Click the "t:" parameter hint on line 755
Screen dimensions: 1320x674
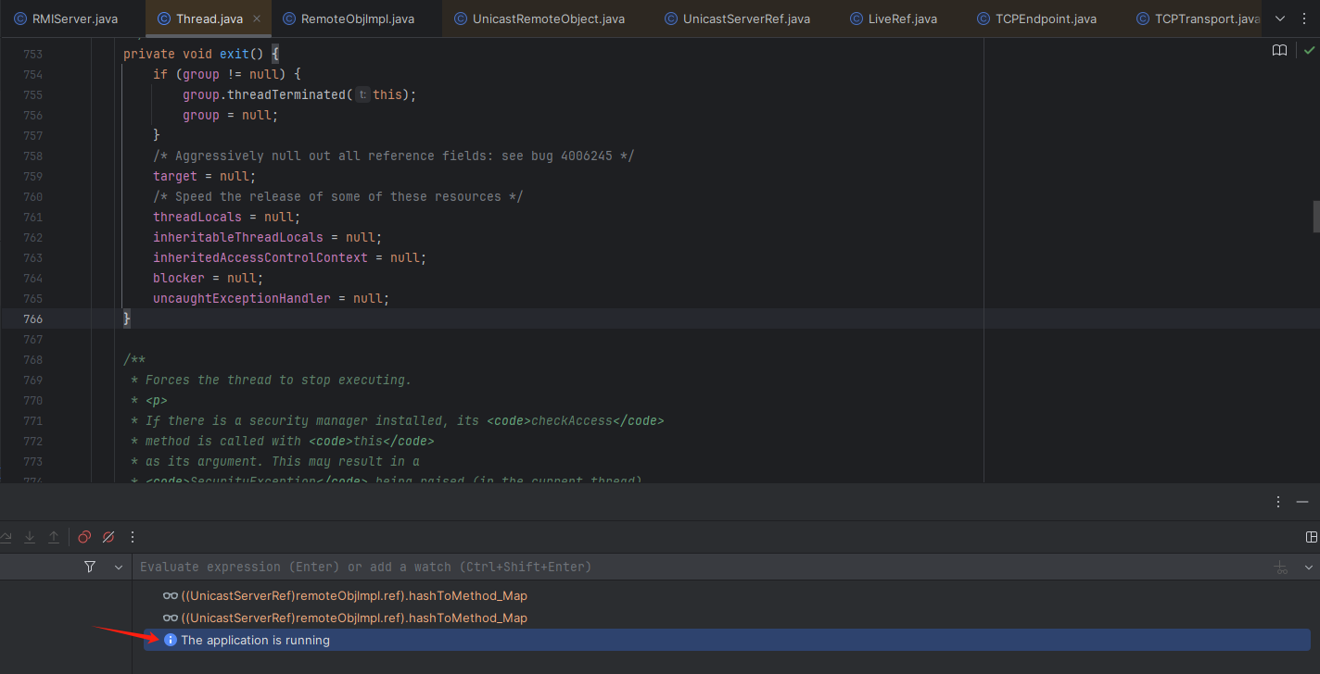point(362,94)
